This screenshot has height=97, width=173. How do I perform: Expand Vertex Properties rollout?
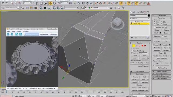(162, 71)
